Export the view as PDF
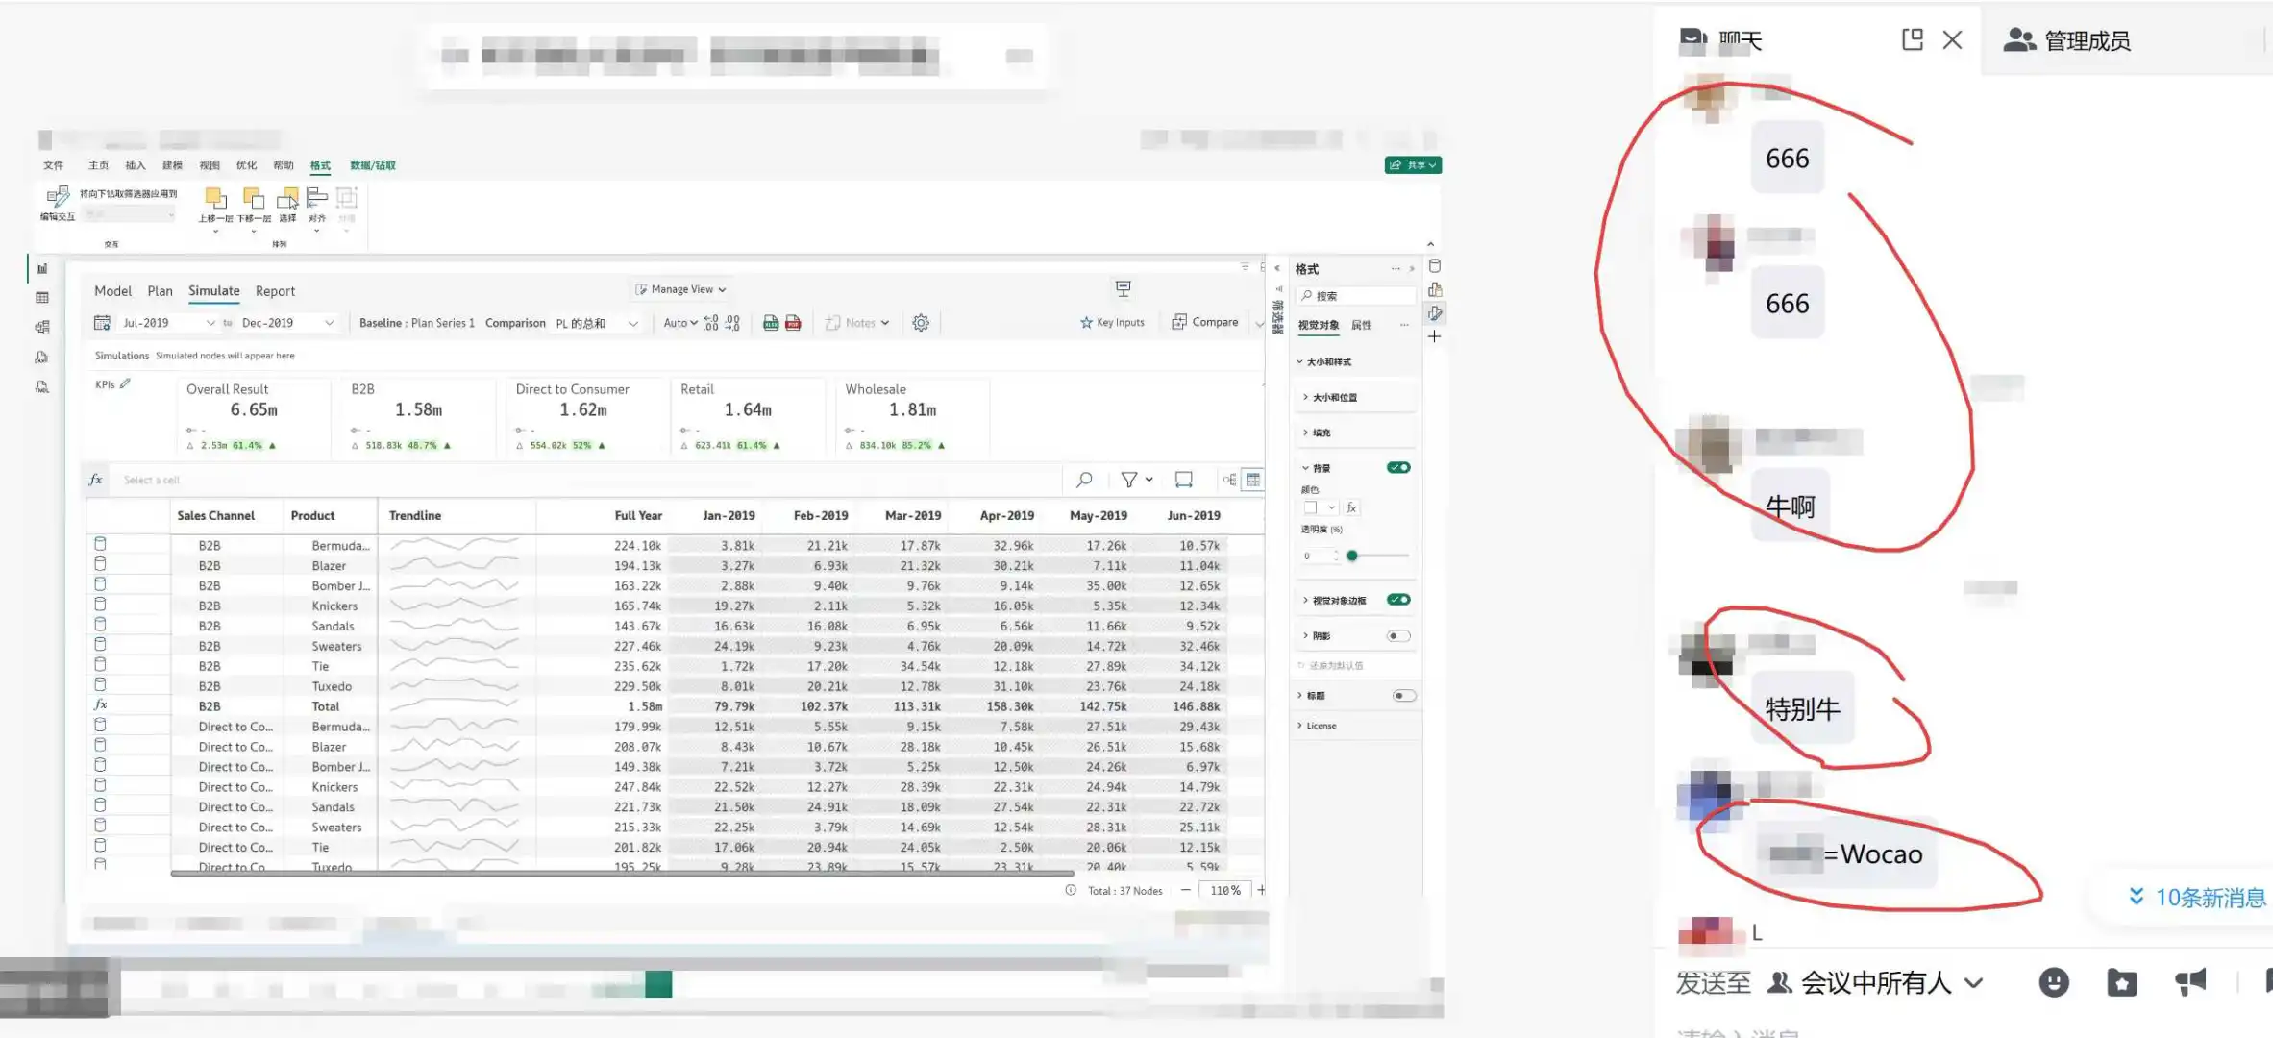Viewport: 2273px width, 1038px height. tap(791, 324)
